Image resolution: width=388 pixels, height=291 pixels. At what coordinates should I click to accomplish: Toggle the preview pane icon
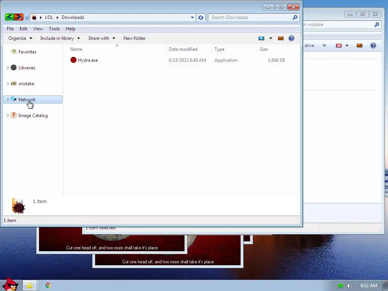(x=281, y=38)
